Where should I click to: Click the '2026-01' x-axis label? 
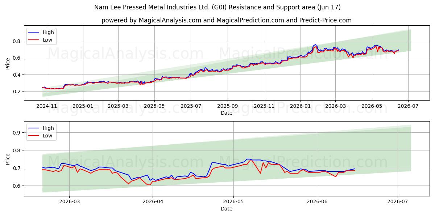[x=300, y=107]
